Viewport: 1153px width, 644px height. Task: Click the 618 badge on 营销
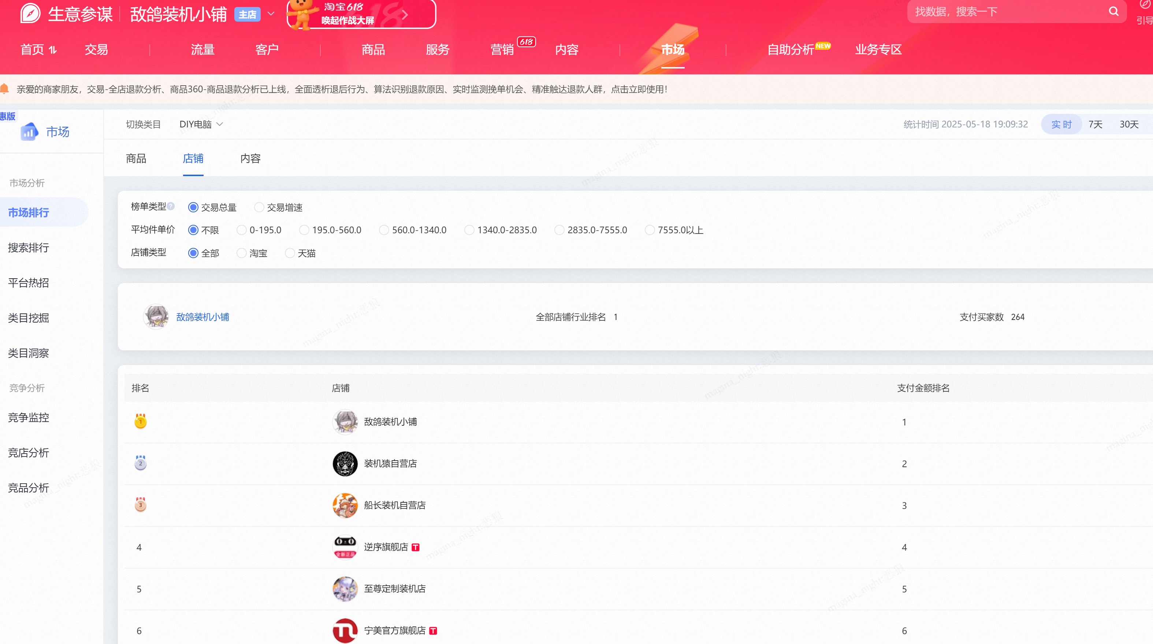[x=527, y=42]
